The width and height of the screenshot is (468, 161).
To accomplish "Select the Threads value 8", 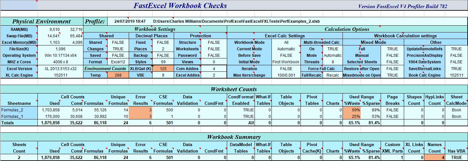I will (x=333, y=62).
